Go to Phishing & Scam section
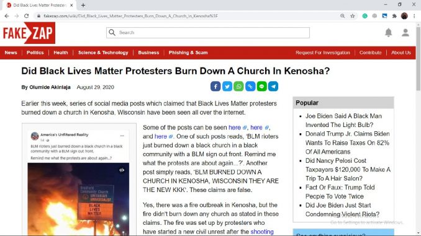 188,53
